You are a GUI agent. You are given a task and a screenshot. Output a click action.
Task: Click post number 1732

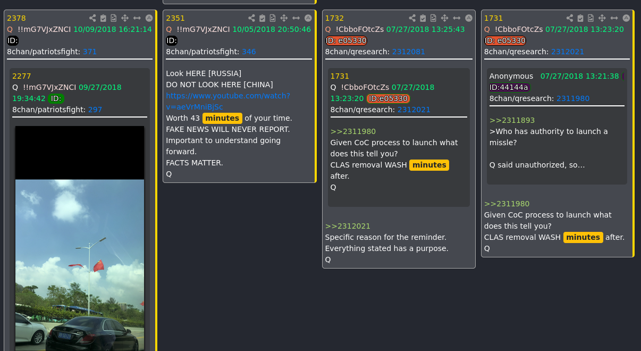tap(334, 18)
